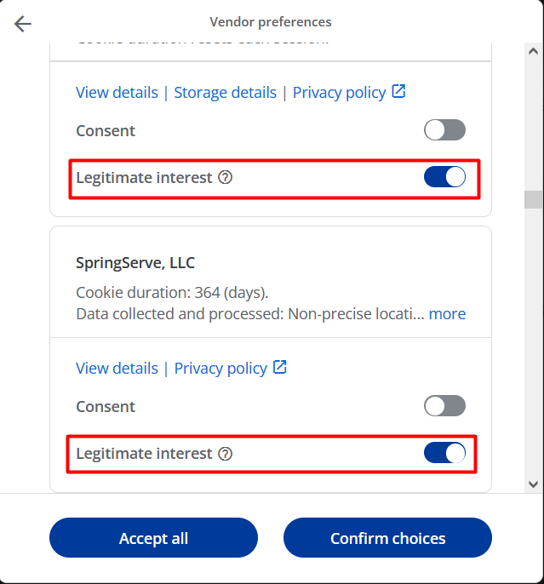Click help icon next to SpringServe Legitimate interest
The image size is (544, 584).
click(x=226, y=454)
